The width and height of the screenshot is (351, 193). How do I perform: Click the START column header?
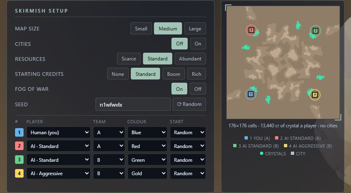[x=176, y=122]
